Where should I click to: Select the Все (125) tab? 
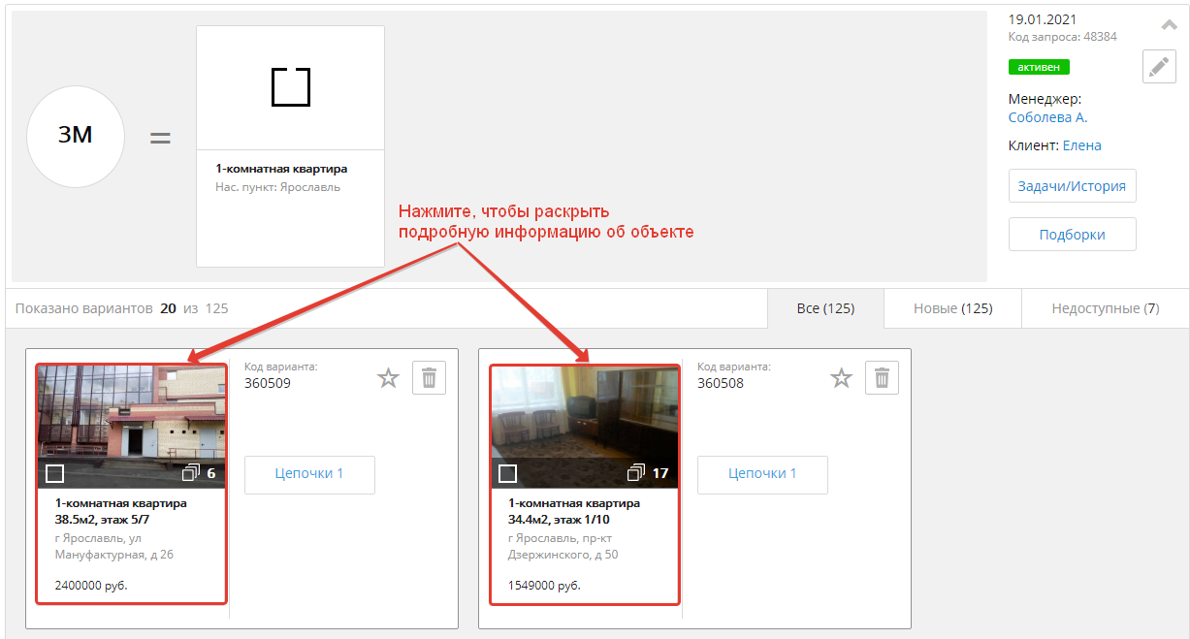click(x=824, y=308)
